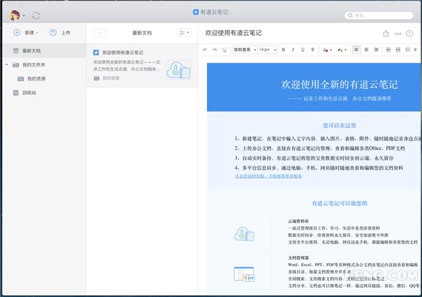Click the undo icon in editor toolbar

[x=205, y=49]
